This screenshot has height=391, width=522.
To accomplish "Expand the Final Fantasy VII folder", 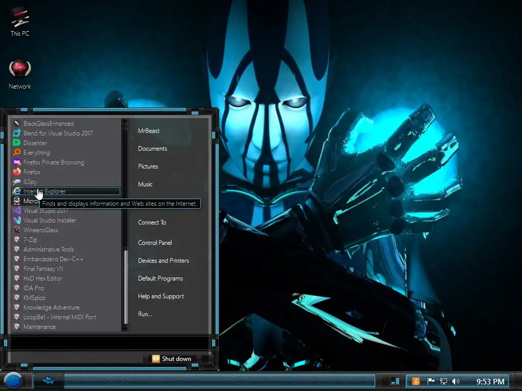I will [x=66, y=269].
